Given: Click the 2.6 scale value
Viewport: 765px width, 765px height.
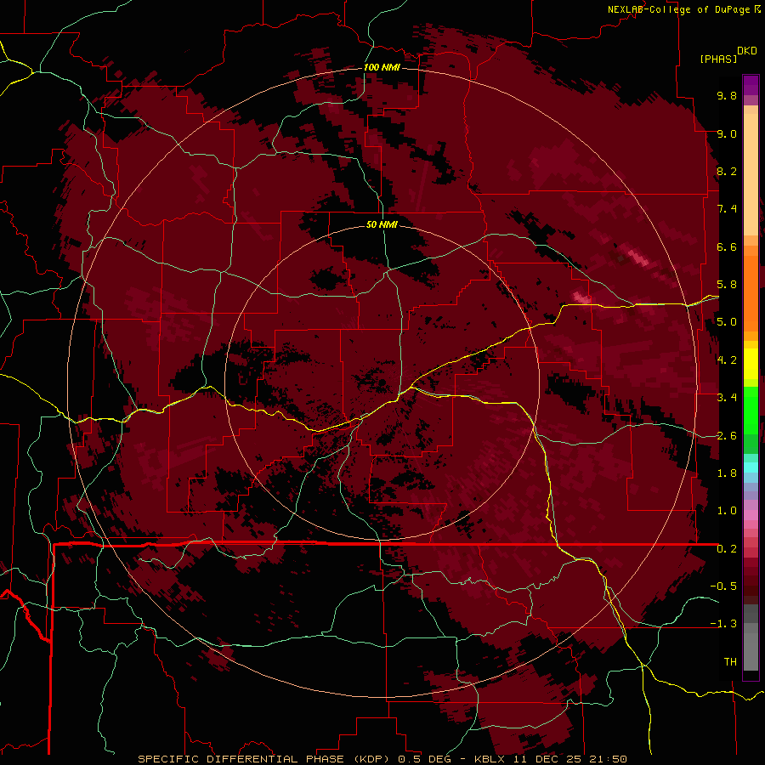Looking at the screenshot, I should pyautogui.click(x=727, y=436).
